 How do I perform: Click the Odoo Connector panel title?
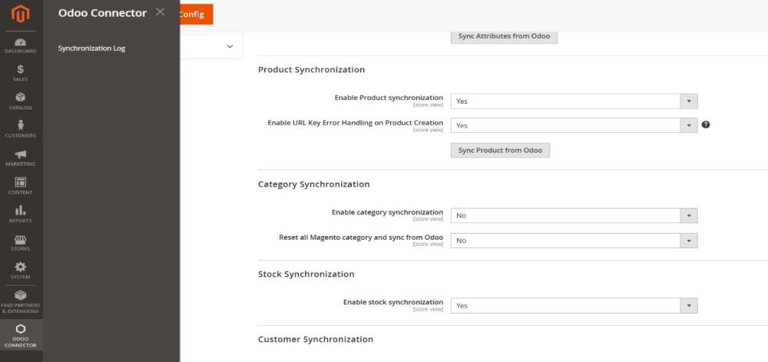coord(102,13)
